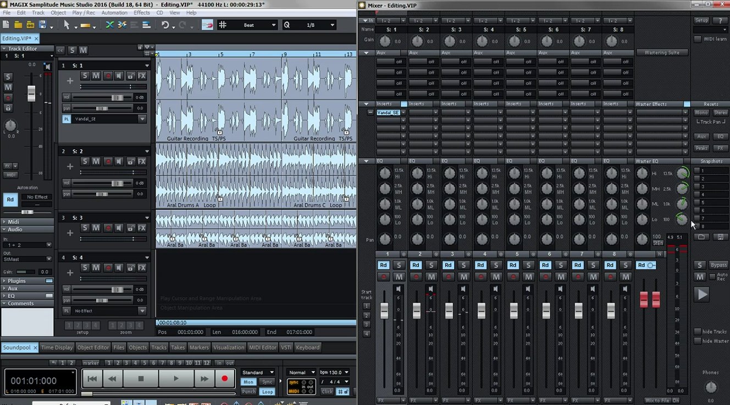Viewport: 730px width, 405px height.
Task: Click the Setup button in mixer
Action: [701, 20]
